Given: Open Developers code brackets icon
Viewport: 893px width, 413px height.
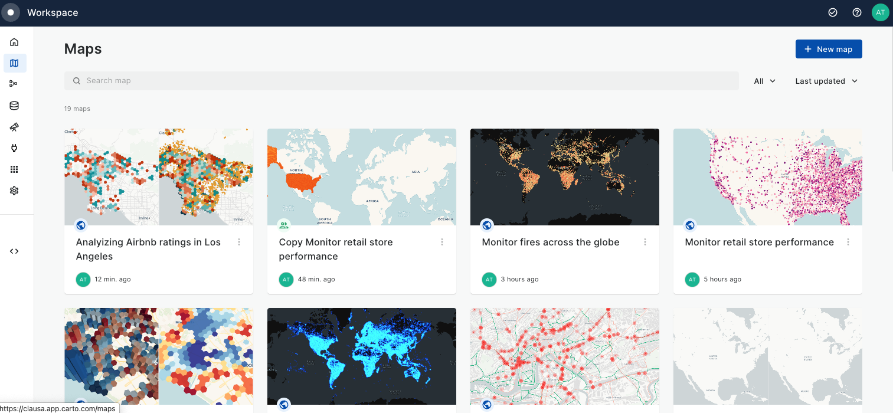Looking at the screenshot, I should click(x=14, y=251).
